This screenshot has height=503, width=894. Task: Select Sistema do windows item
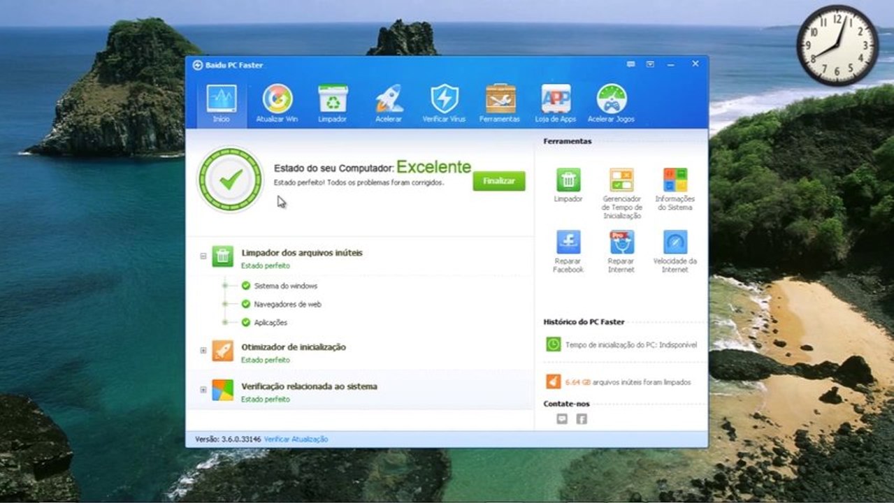(285, 286)
